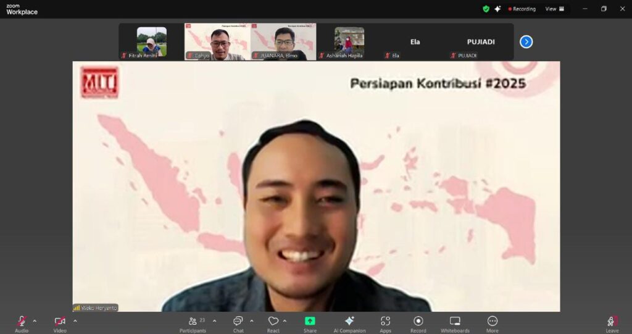Toggle the Video camera on

(60, 323)
